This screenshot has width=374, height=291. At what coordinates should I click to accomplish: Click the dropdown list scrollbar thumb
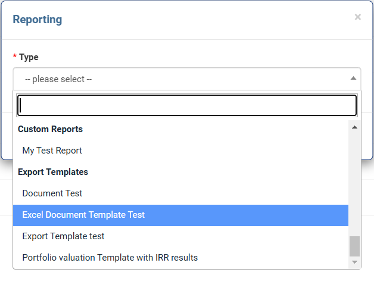(x=354, y=245)
